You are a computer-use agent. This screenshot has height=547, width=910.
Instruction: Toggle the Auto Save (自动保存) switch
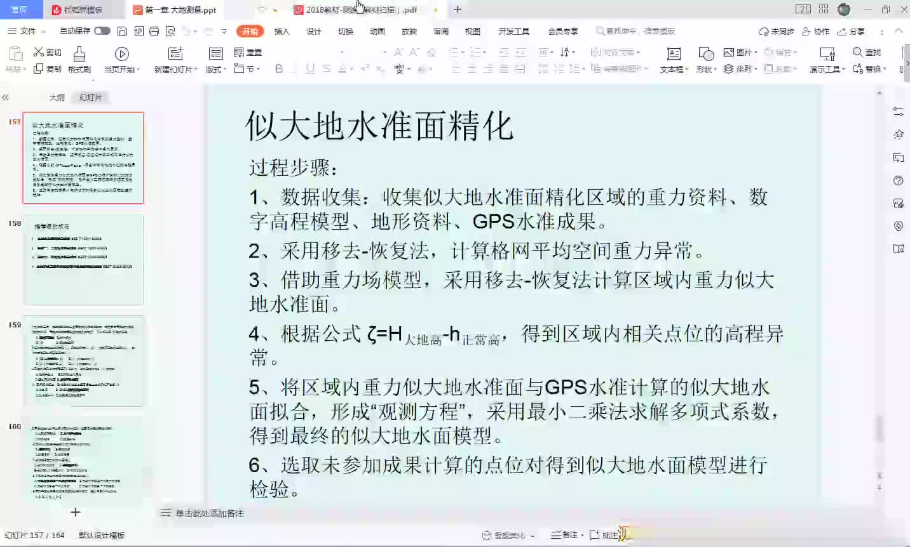102,31
